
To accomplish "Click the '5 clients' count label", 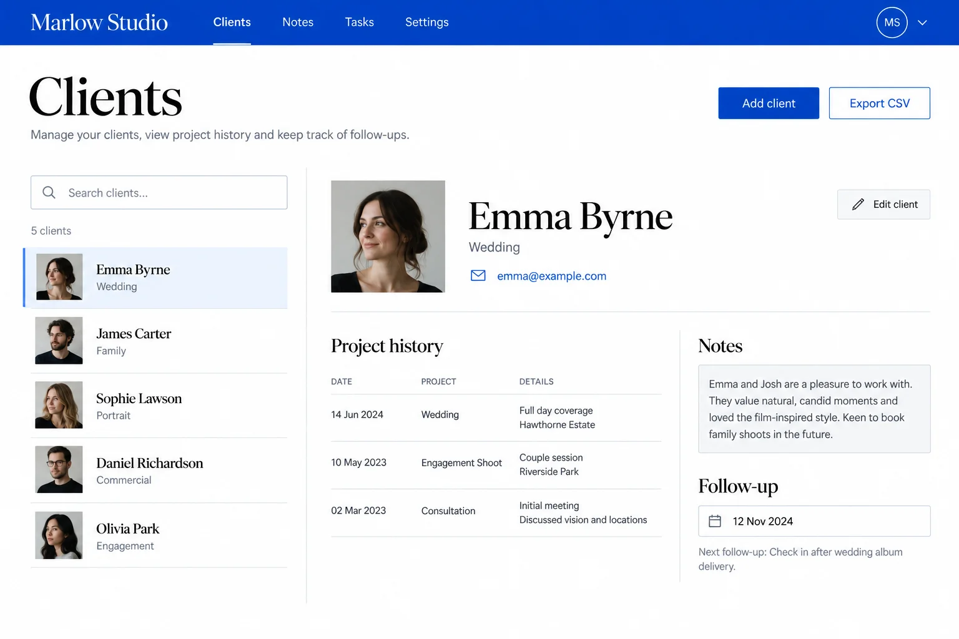I will tap(51, 230).
